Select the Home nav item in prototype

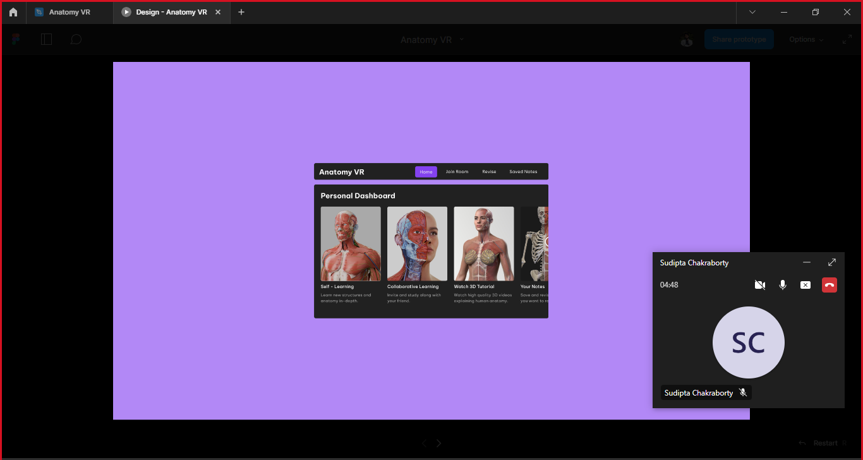[x=426, y=172]
